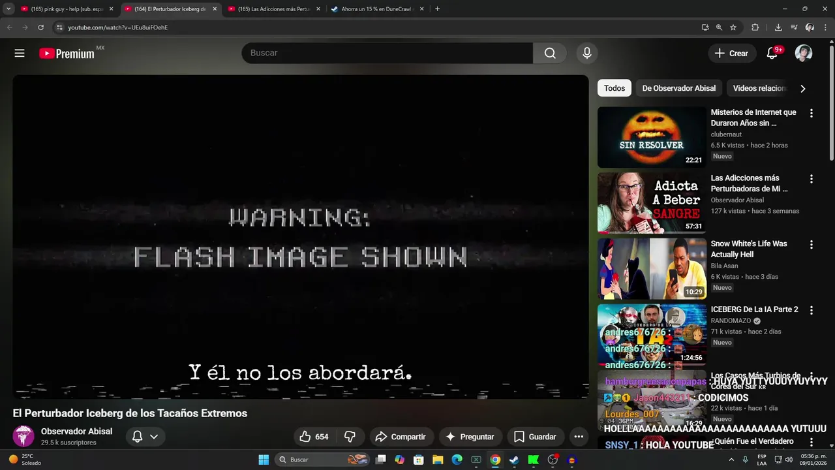
Task: Toggle subscription notification bell for channel
Action: click(x=145, y=437)
